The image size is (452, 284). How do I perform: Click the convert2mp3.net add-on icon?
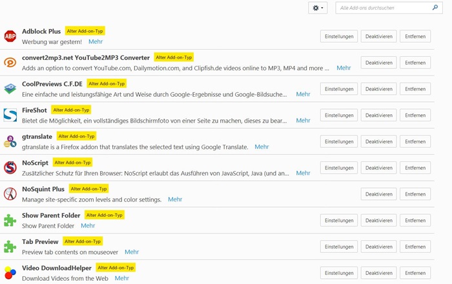[10, 63]
